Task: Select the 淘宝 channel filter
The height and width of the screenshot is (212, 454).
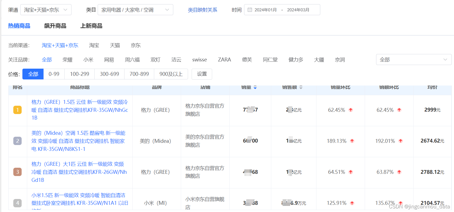Action: coord(94,45)
